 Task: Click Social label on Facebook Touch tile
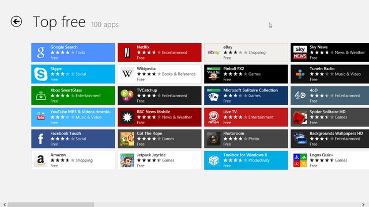[x=81, y=139]
